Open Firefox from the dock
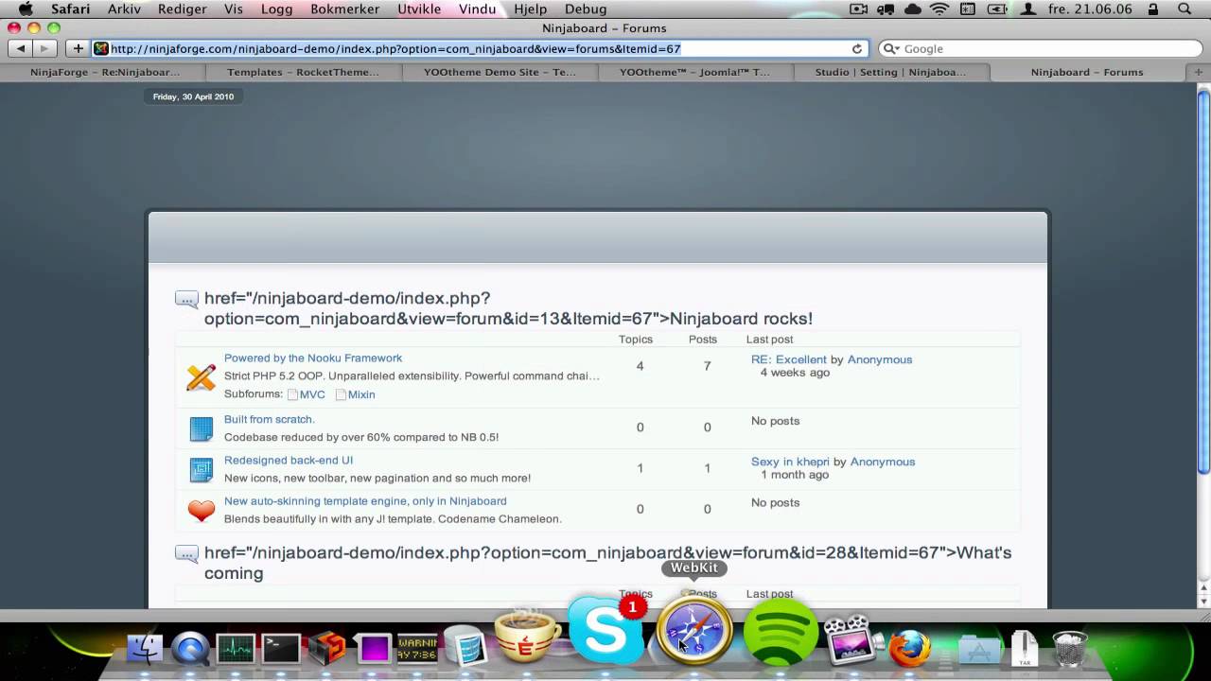 (x=909, y=649)
